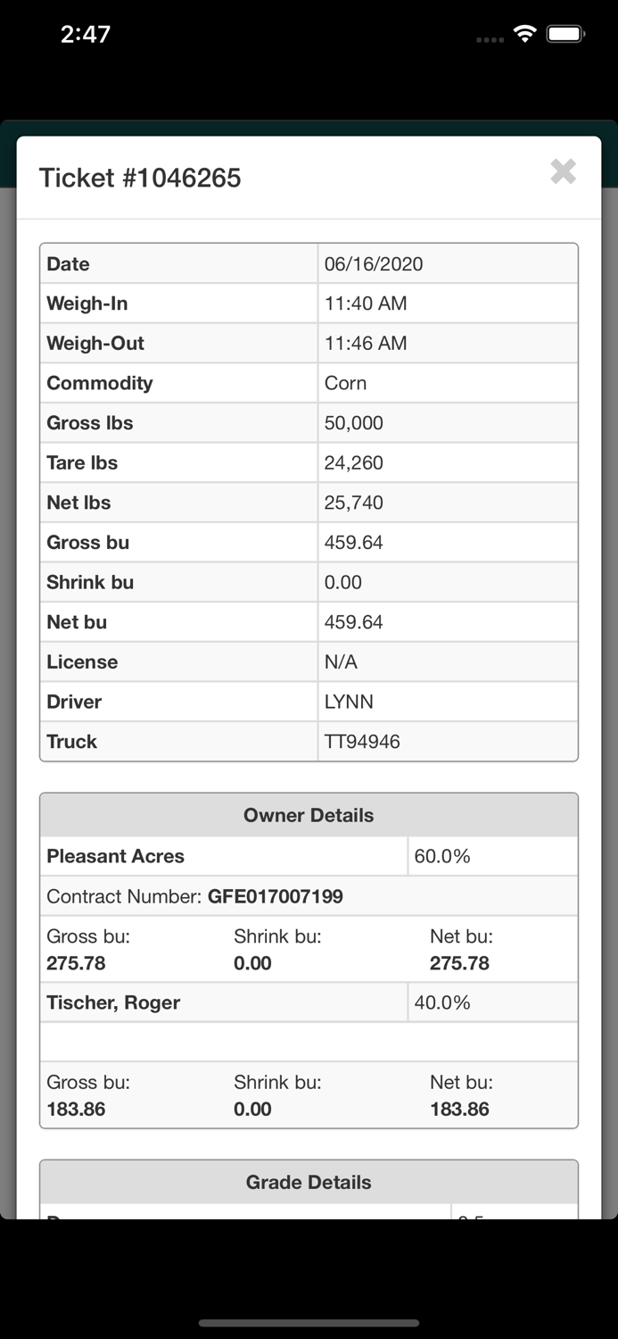Screen dimensions: 618x1339
Task: Tap the Commodity value Corn
Action: coord(345,383)
